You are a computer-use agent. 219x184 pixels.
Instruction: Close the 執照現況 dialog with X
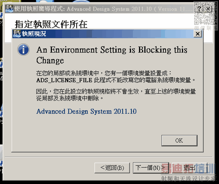pyautogui.click(x=197, y=34)
